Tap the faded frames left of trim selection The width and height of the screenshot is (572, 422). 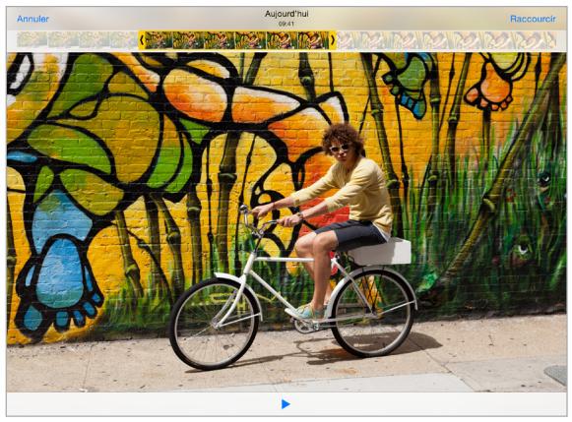78,40
